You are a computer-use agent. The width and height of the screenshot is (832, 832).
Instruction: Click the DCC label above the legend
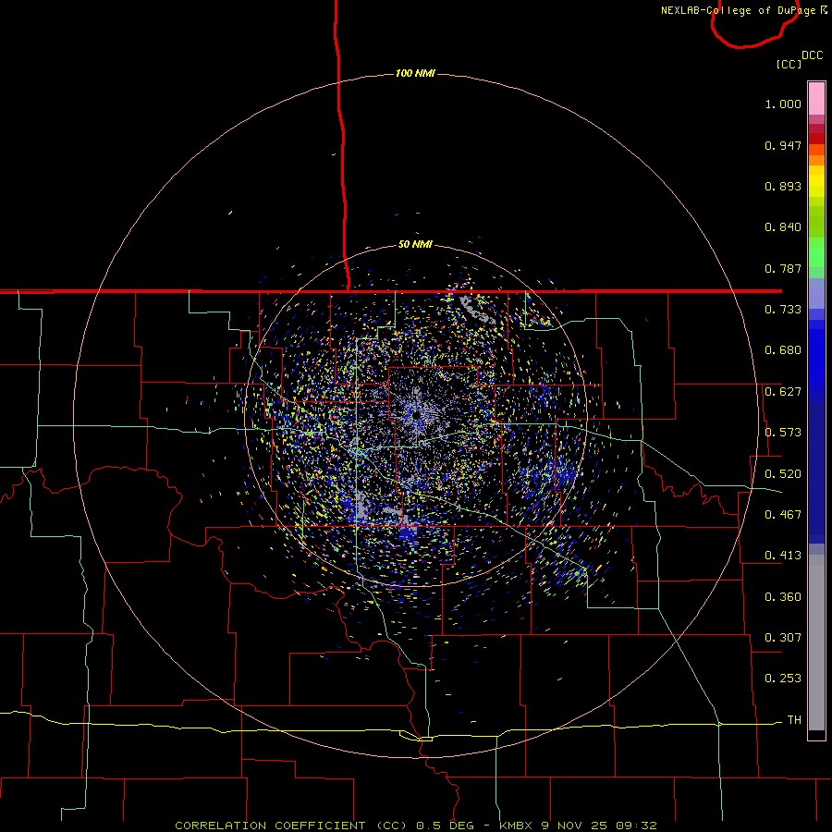(x=813, y=55)
